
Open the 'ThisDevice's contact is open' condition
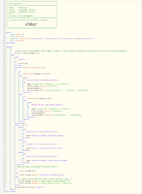pyautogui.click(x=39, y=99)
